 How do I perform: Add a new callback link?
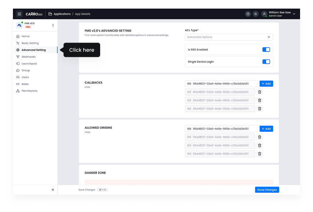click(266, 83)
